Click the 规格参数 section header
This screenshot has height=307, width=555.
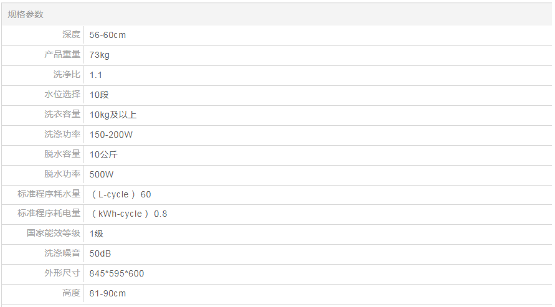(x=26, y=14)
